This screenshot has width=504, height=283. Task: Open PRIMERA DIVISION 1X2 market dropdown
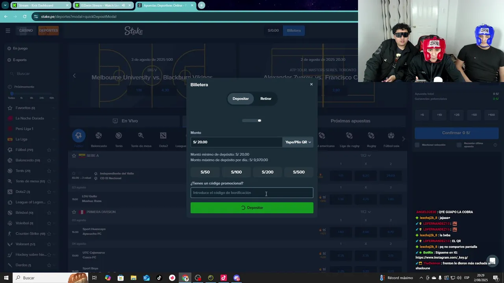(366, 212)
